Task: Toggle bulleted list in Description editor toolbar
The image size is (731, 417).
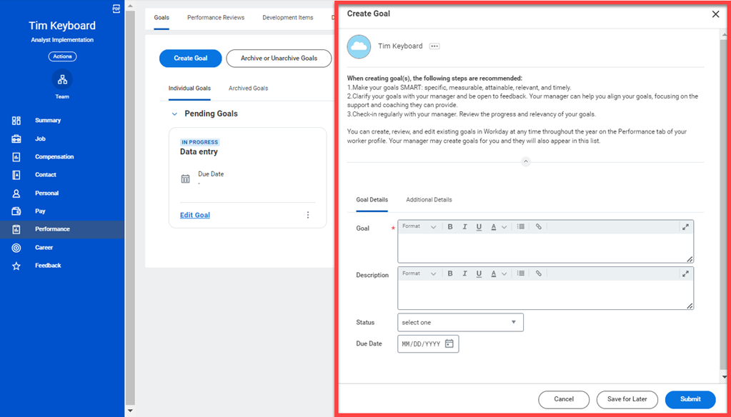Action: click(521, 273)
